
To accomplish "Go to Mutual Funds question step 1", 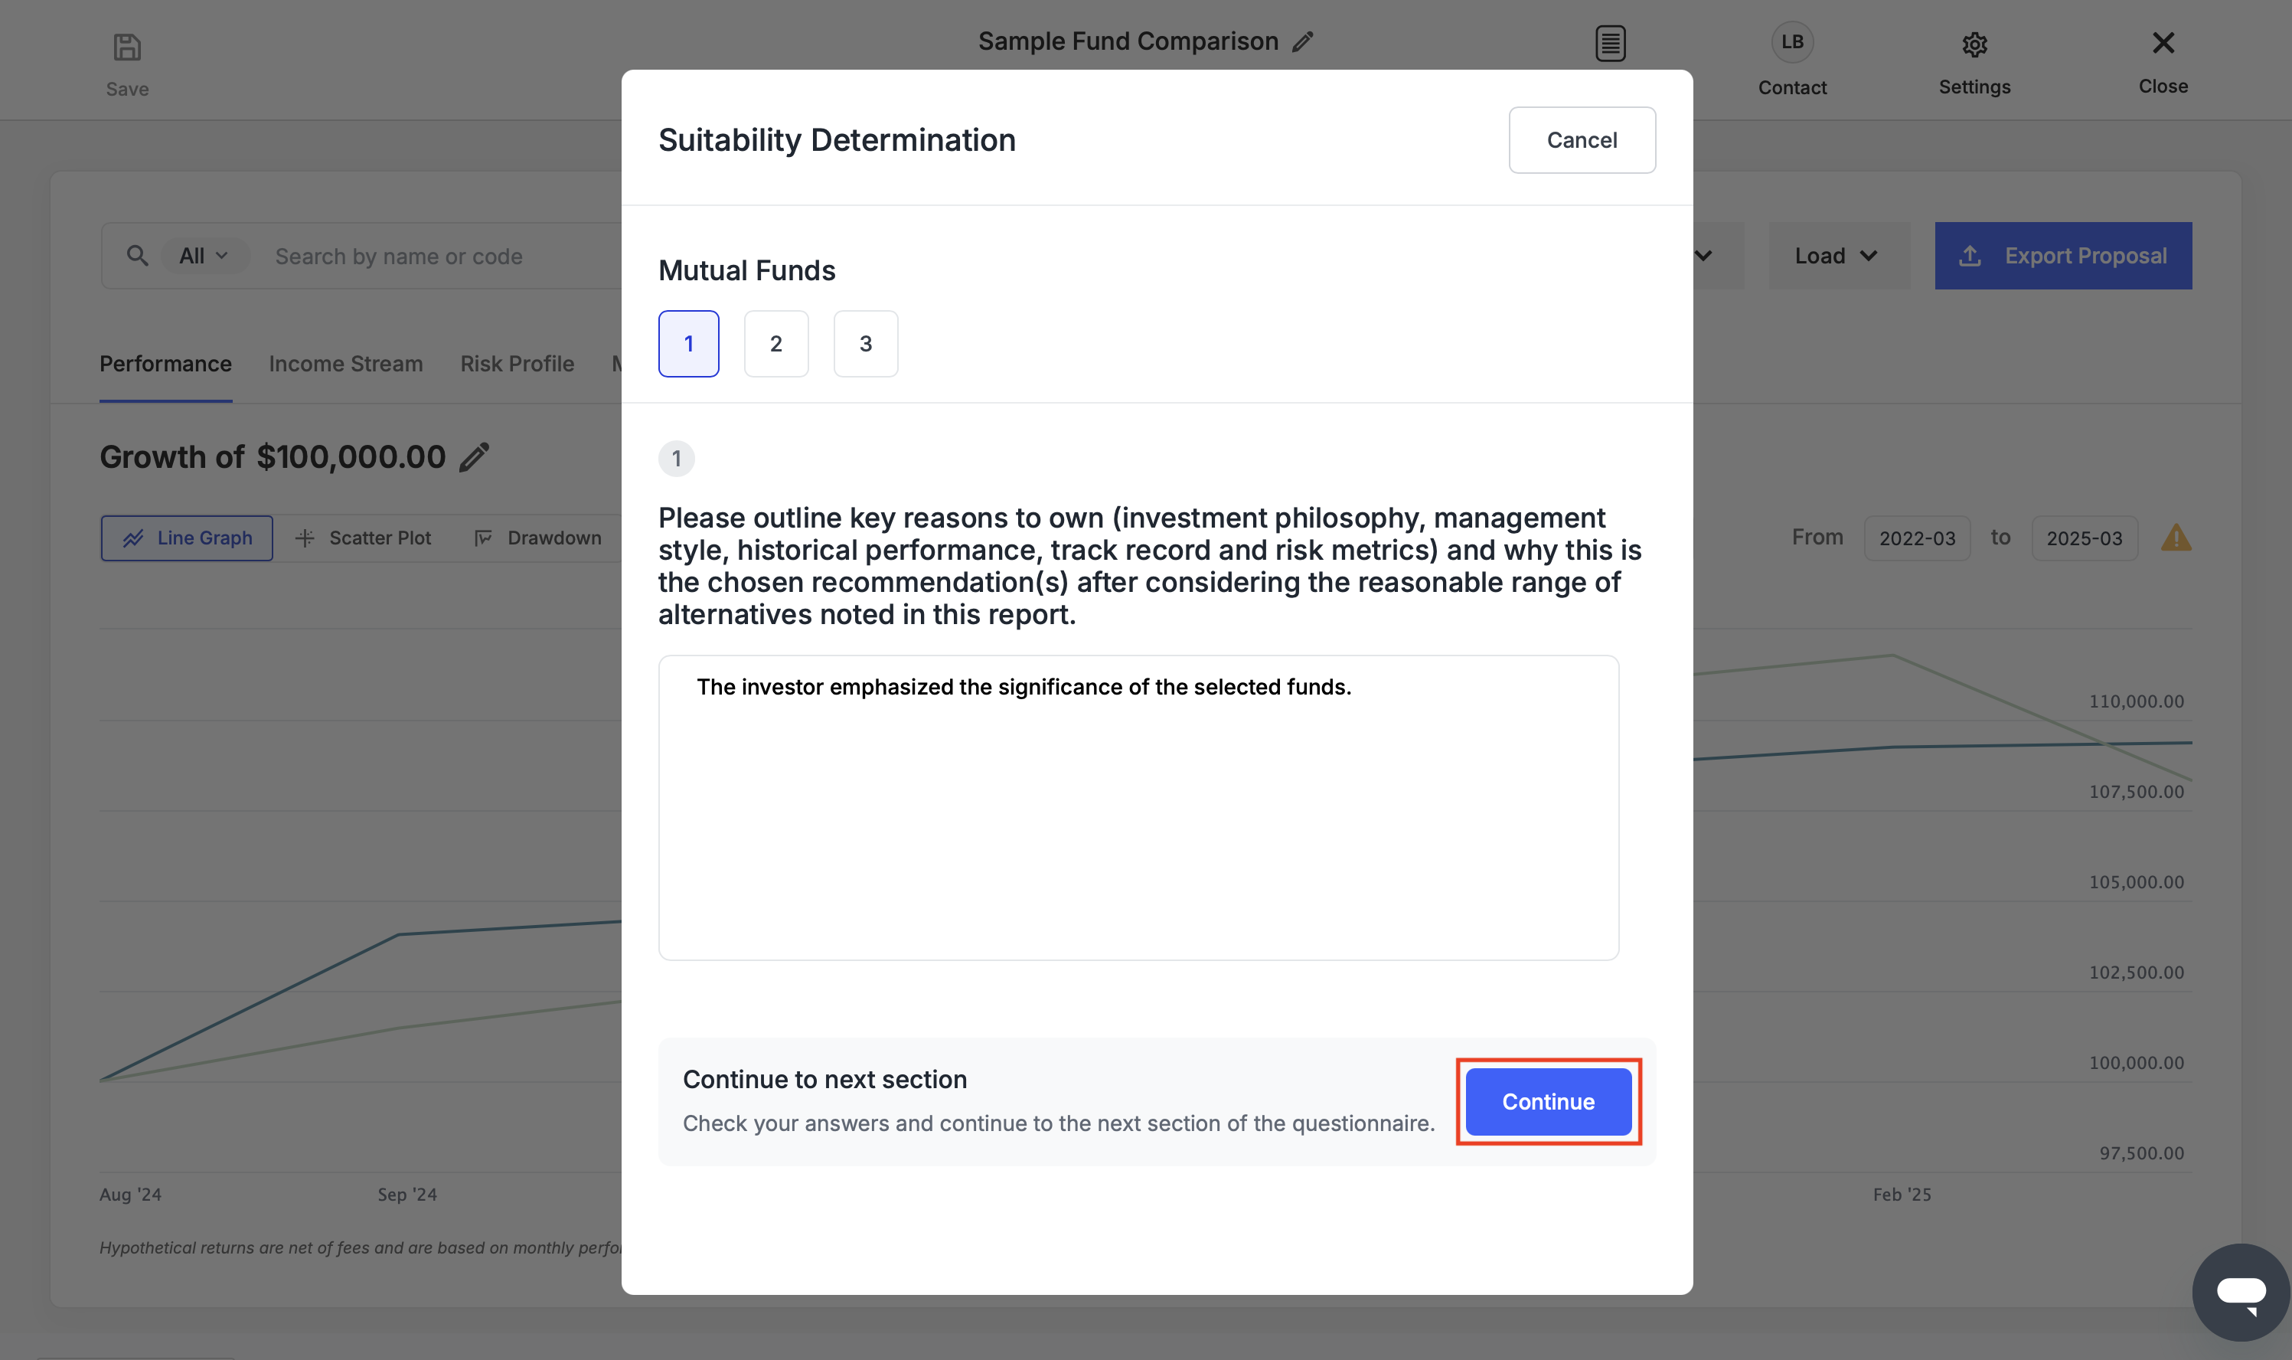I will tap(689, 344).
